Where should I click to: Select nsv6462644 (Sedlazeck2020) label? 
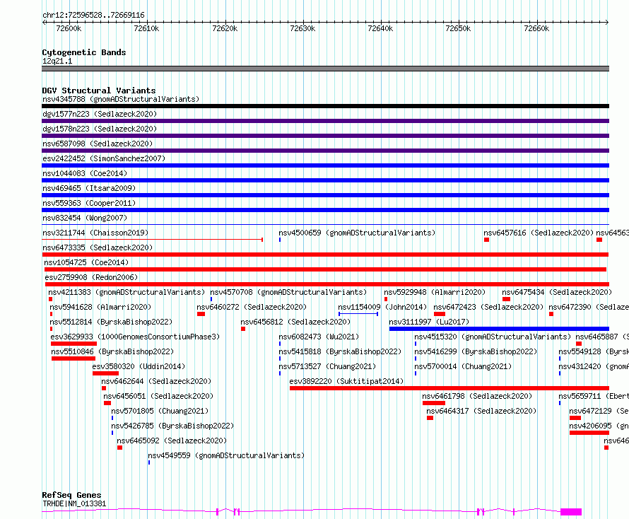coord(156,381)
